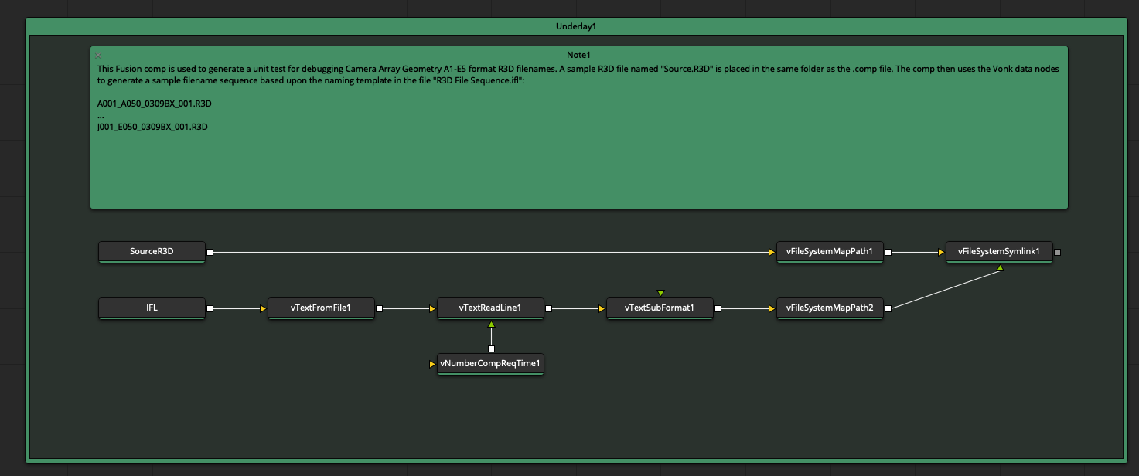The width and height of the screenshot is (1139, 476).
Task: Click the IFL node's white output port
Action: click(210, 308)
